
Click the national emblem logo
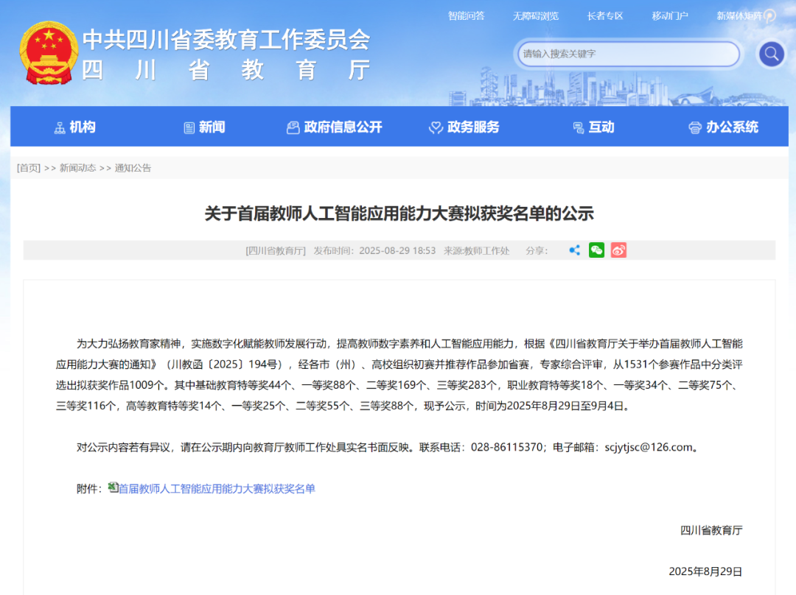pos(49,53)
